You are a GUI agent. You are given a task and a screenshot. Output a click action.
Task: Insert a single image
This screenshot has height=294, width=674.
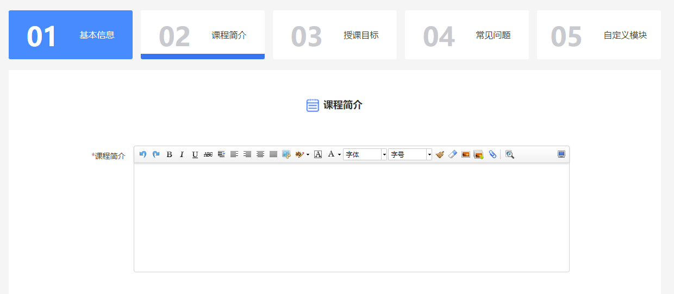tap(466, 154)
